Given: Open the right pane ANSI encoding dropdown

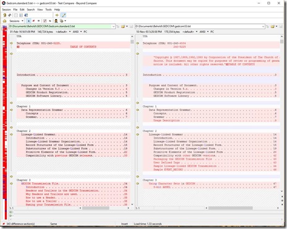Looking at the screenshot, I should tap(204, 32).
